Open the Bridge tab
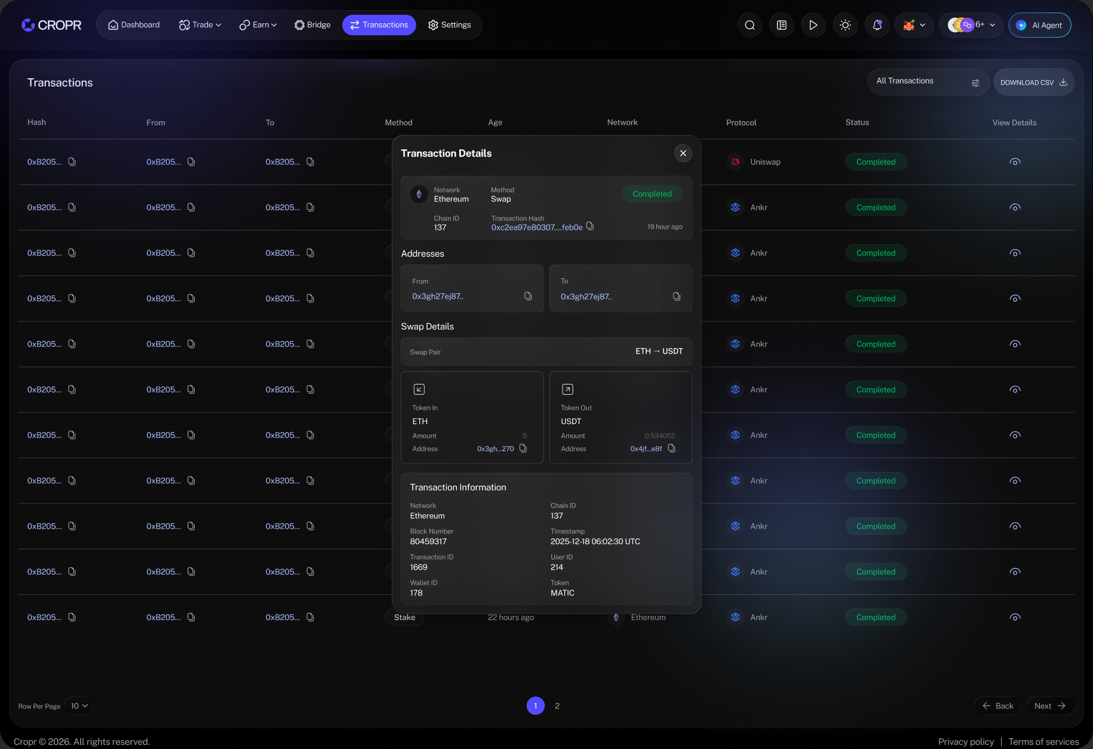 pos(312,25)
